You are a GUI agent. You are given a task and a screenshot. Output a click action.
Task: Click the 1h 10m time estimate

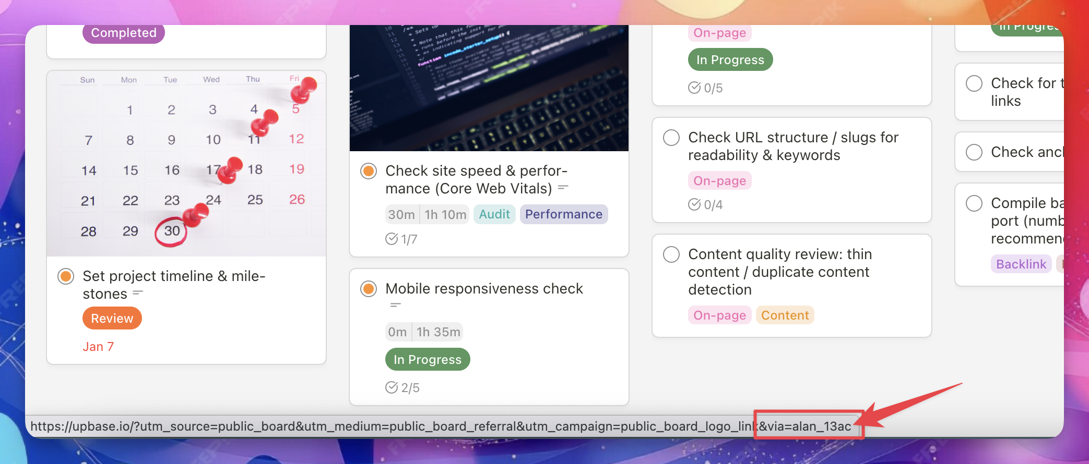(x=445, y=215)
